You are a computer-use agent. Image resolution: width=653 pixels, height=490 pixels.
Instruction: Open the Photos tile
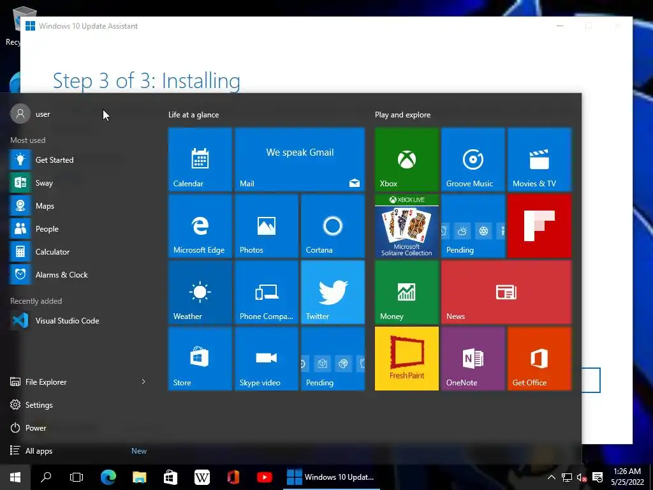coord(267,226)
